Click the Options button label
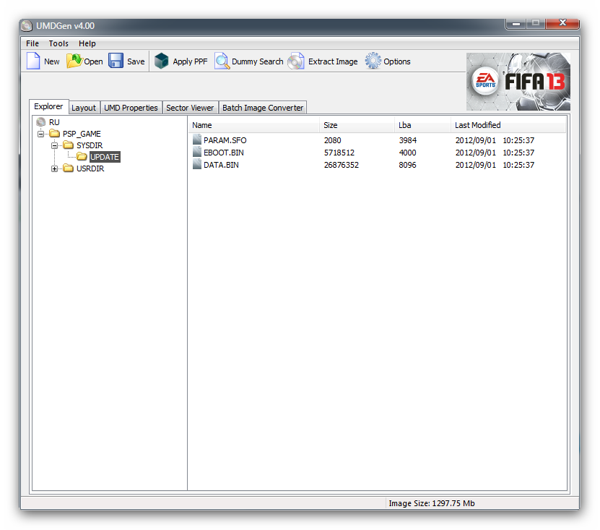The height and width of the screenshot is (530, 600). click(397, 61)
